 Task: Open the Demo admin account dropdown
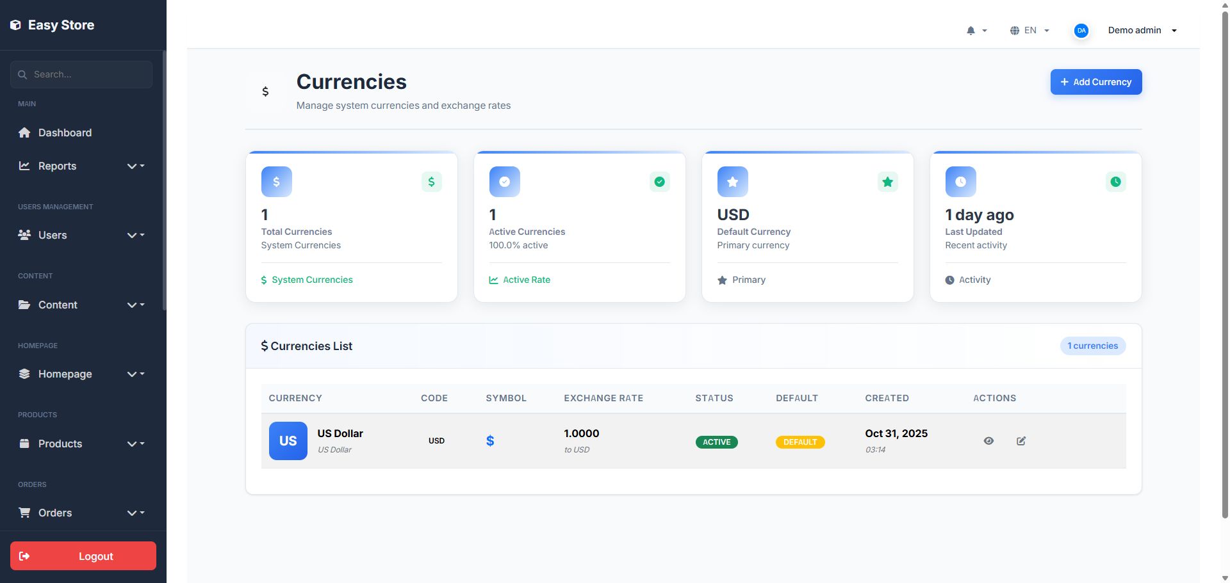tap(1143, 31)
